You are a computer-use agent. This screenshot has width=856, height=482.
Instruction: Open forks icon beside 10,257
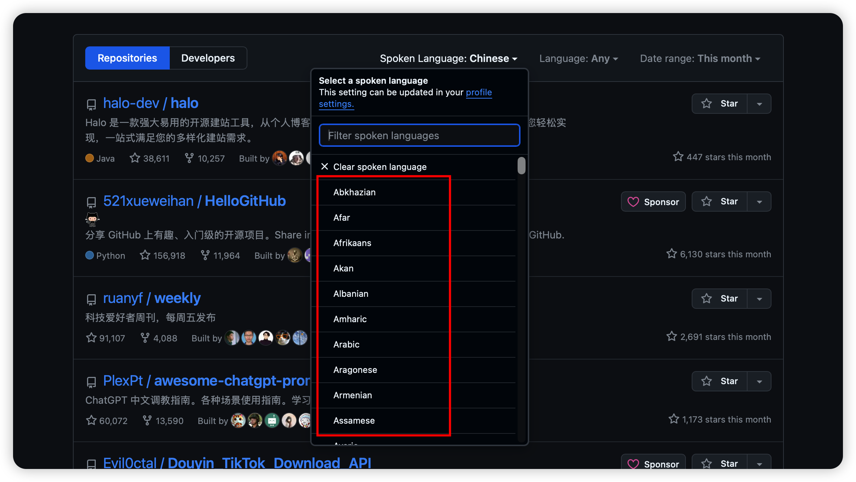(189, 158)
